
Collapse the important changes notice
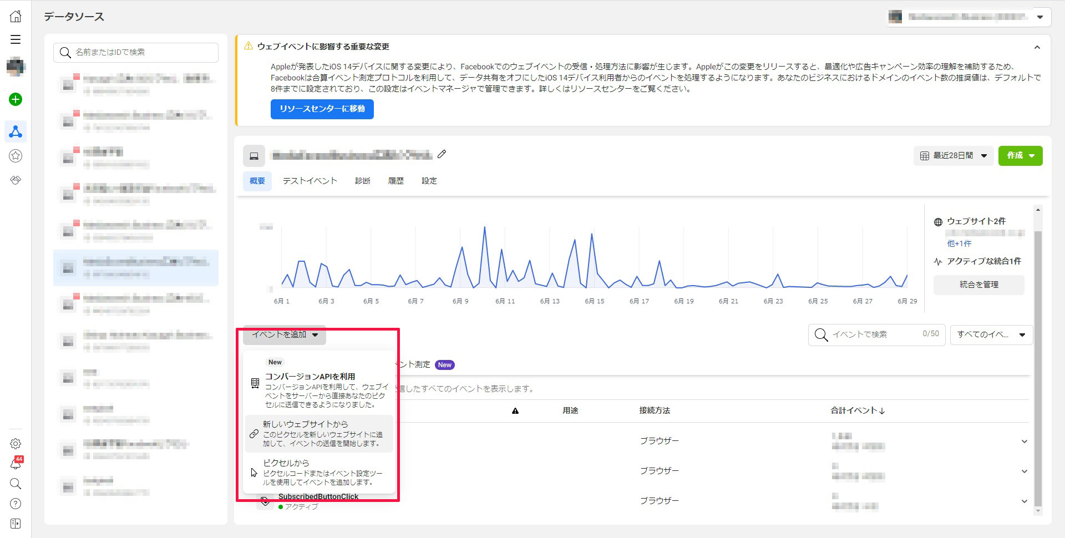(1037, 48)
